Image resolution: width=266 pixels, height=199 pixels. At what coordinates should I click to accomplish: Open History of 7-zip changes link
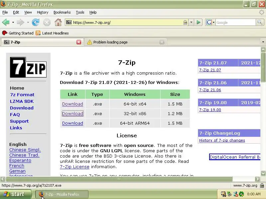point(222,140)
